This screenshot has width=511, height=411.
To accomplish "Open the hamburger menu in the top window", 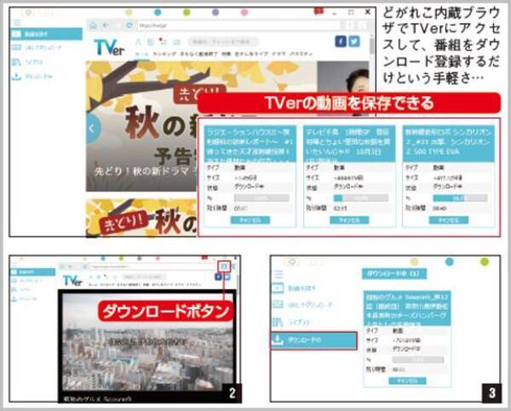I will [17, 22].
